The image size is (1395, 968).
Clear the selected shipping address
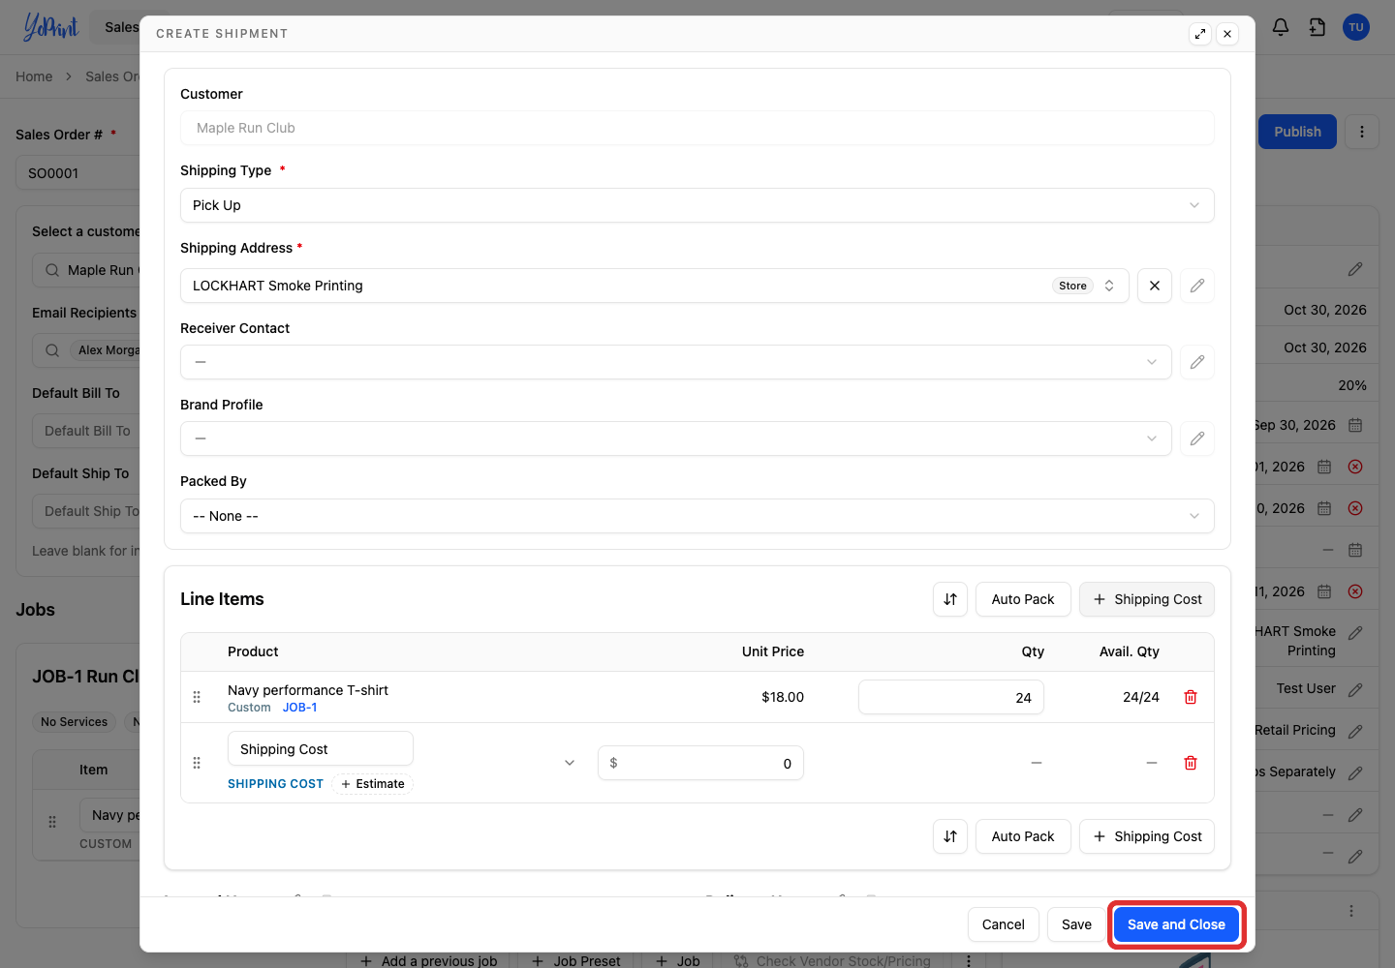(1155, 286)
